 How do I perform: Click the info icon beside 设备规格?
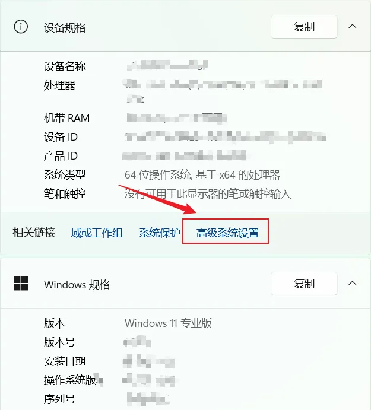pyautogui.click(x=21, y=27)
